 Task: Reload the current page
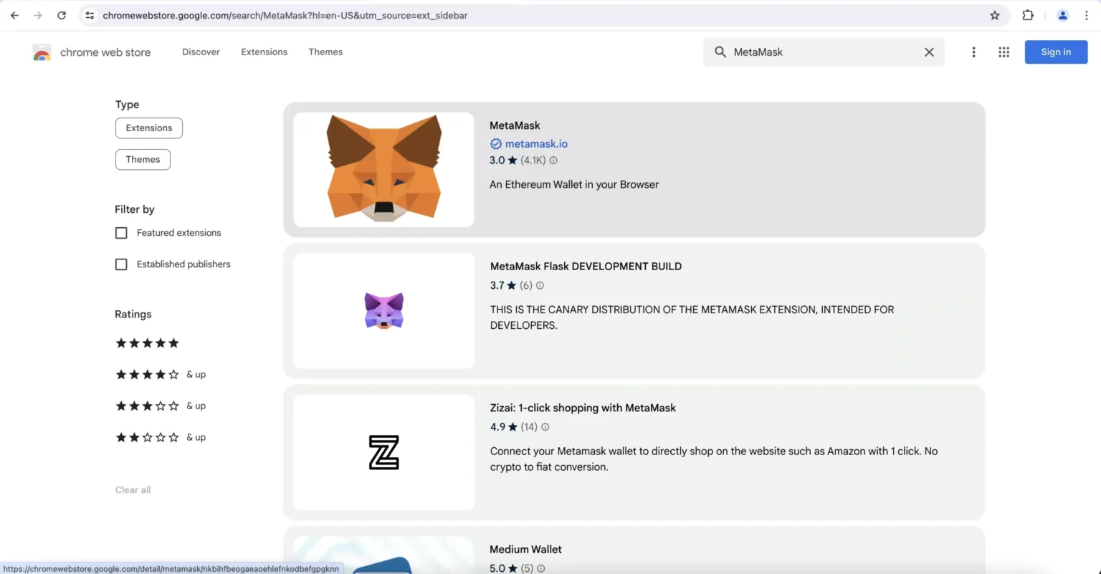tap(62, 15)
